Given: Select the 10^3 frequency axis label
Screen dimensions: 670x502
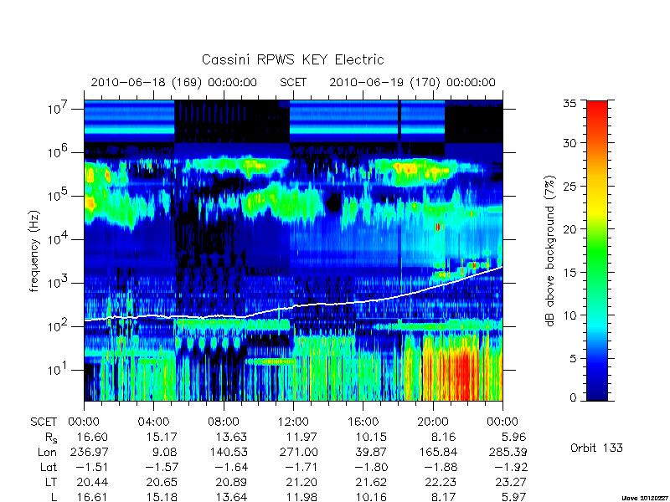Looking at the screenshot, I should coord(59,282).
